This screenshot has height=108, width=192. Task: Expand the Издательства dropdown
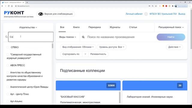(28, 27)
